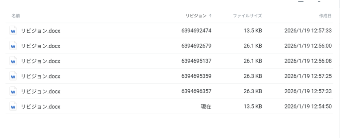Click Word icon for revision 6394692679
This screenshot has width=340, height=138.
coord(13,46)
